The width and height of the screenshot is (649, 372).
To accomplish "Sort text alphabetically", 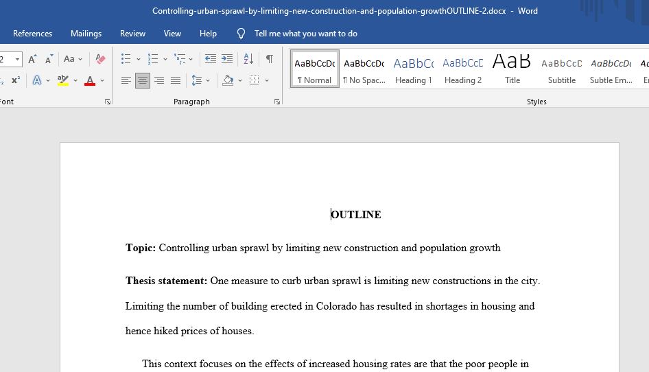I will pos(248,59).
